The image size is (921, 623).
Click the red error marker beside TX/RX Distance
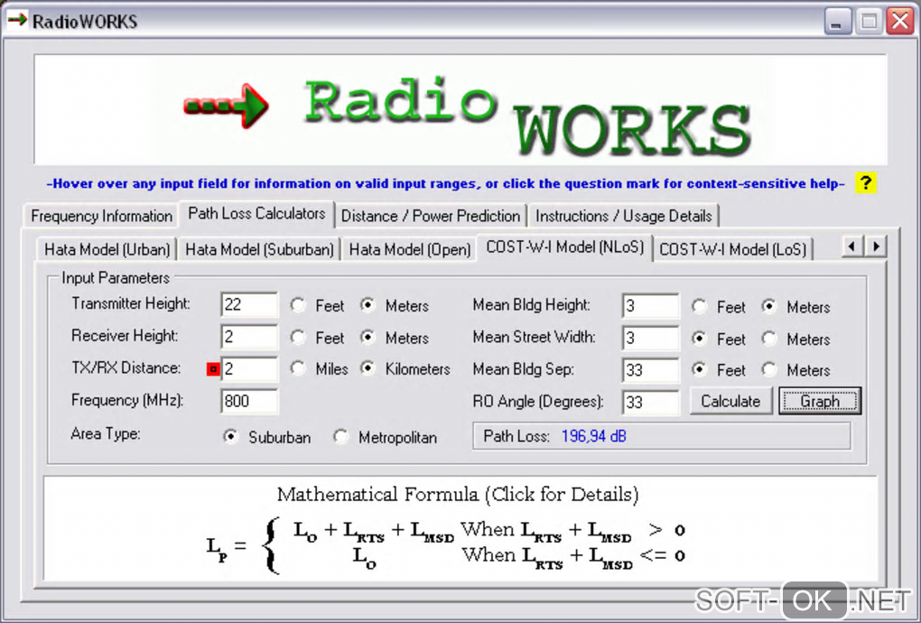point(213,368)
